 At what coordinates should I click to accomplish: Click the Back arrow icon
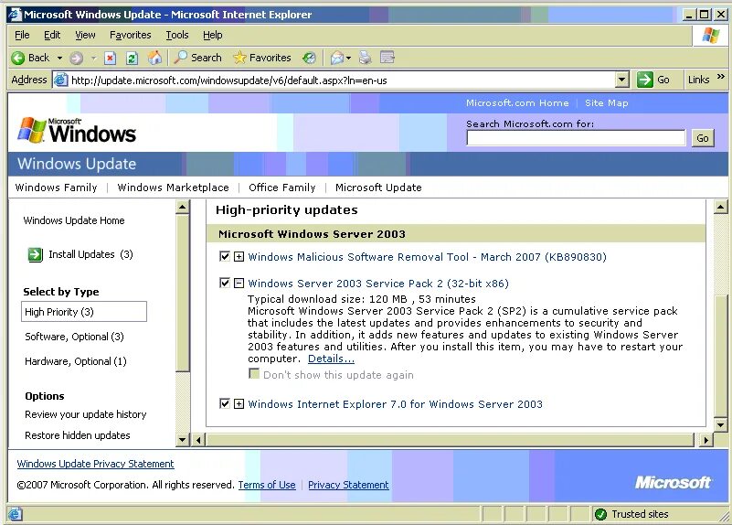click(x=17, y=58)
